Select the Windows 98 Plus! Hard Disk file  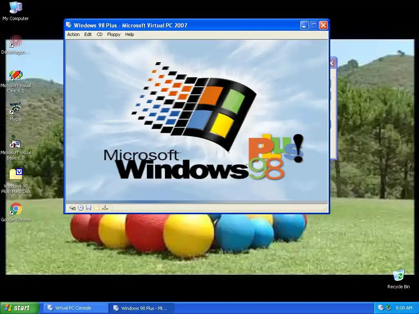tap(16, 181)
